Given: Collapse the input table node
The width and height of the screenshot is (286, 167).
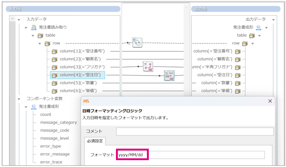Looking at the screenshot, I should click(33, 36).
